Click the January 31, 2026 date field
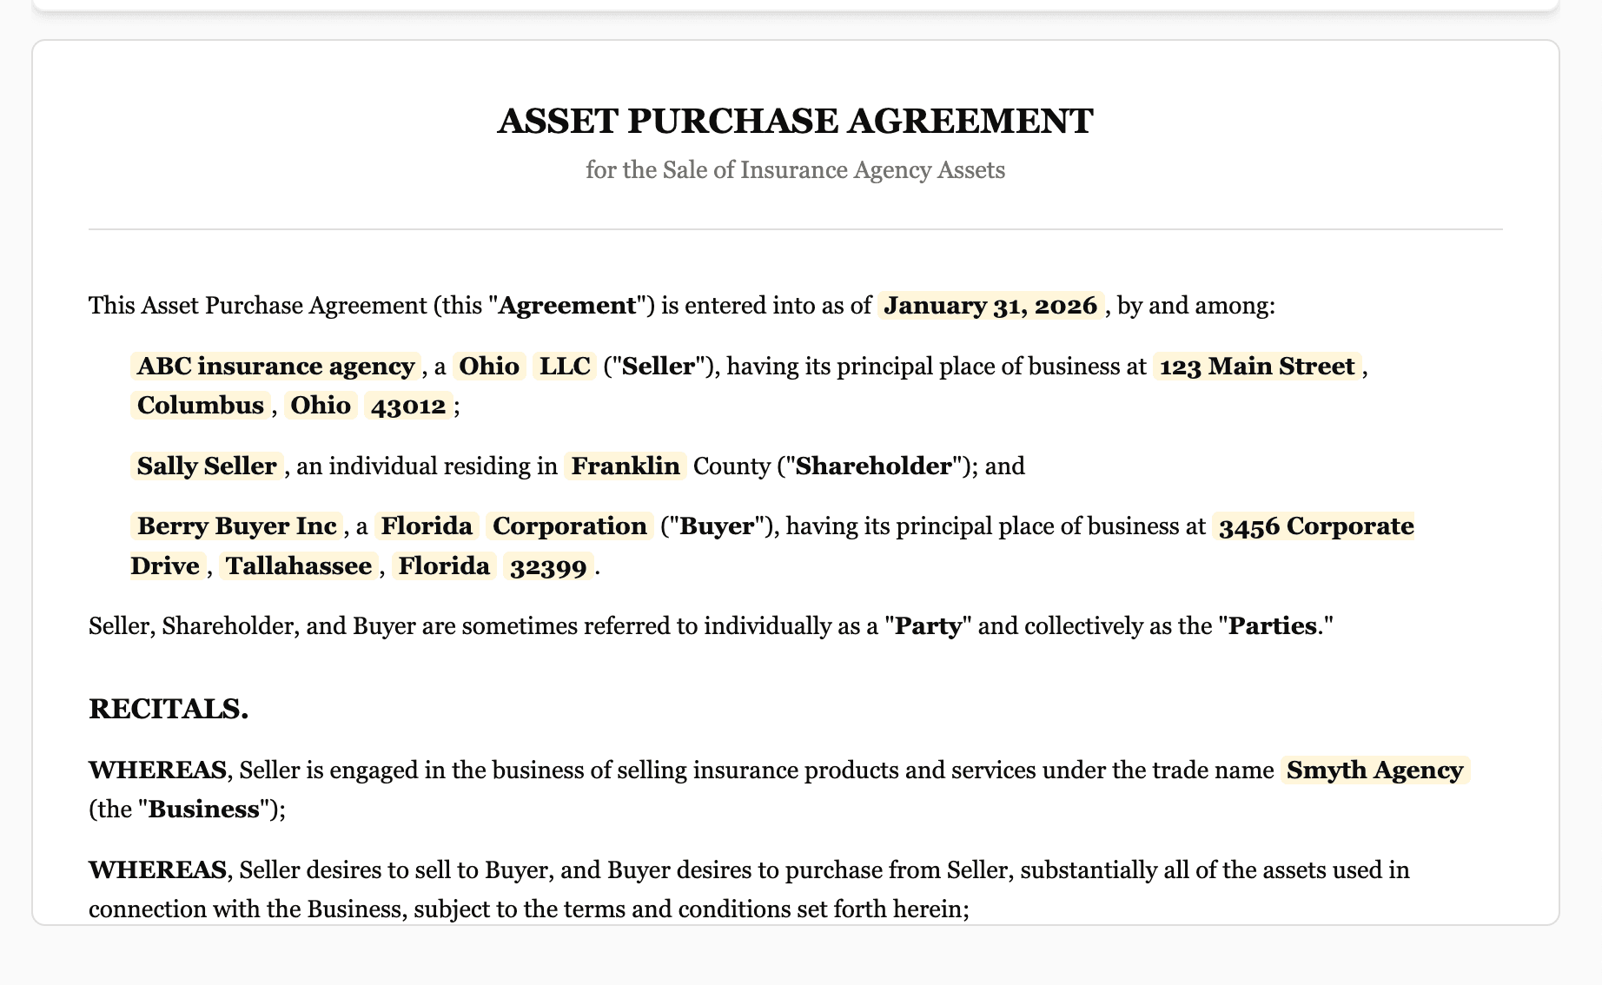The height and width of the screenshot is (985, 1602). 990,306
